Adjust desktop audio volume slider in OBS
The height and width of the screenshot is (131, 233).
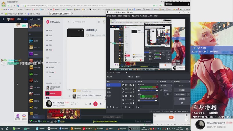point(149,100)
